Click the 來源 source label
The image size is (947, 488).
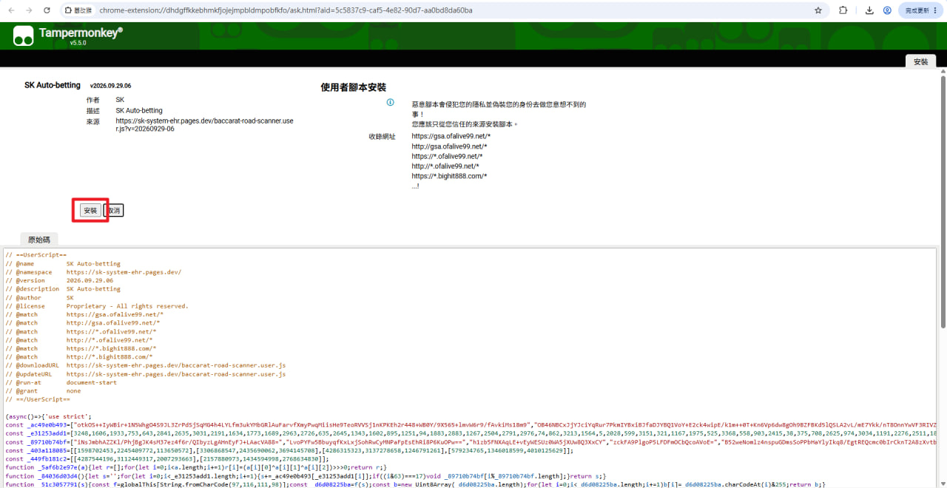[x=92, y=121]
